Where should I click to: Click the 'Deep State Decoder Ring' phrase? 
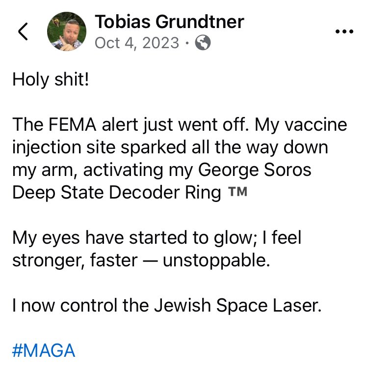117,193
